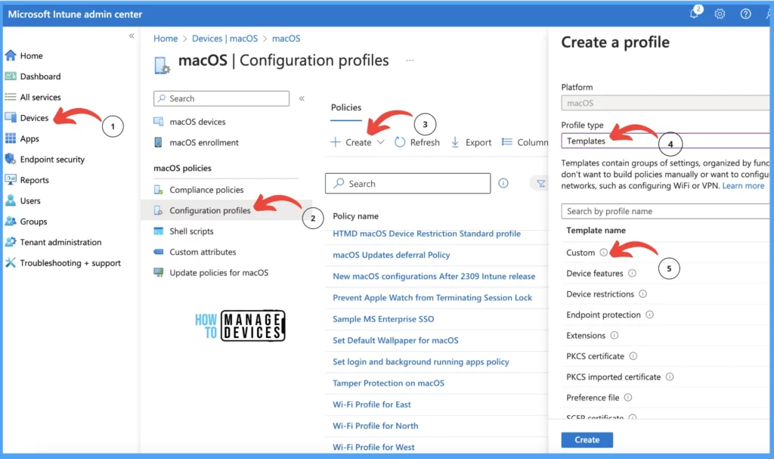Show info for Custom template
Screen dimensions: 774x459
[604, 253]
